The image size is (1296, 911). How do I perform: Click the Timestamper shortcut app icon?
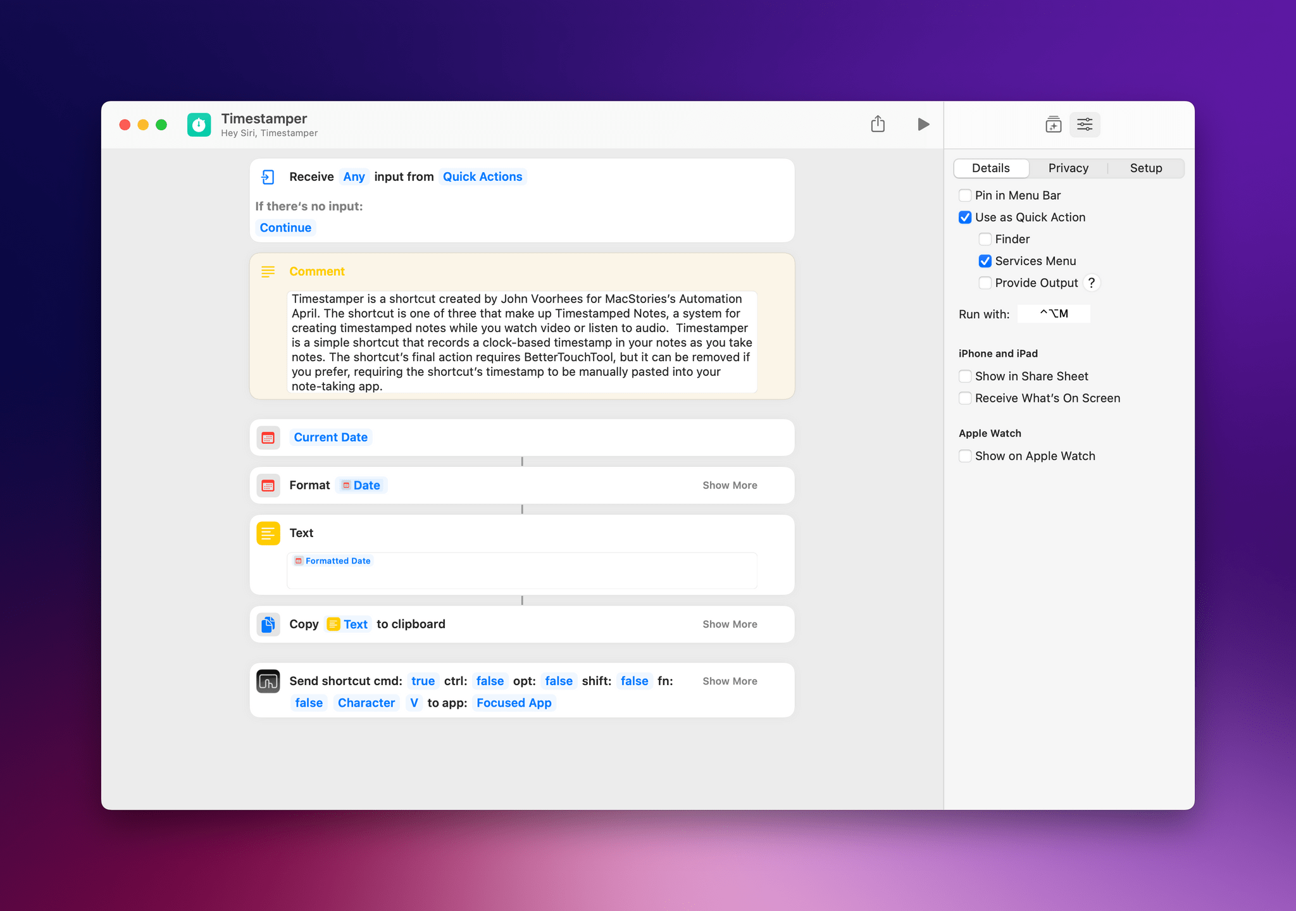pos(199,125)
